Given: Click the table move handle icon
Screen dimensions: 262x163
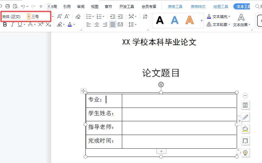Looking at the screenshot, I should tap(83, 91).
